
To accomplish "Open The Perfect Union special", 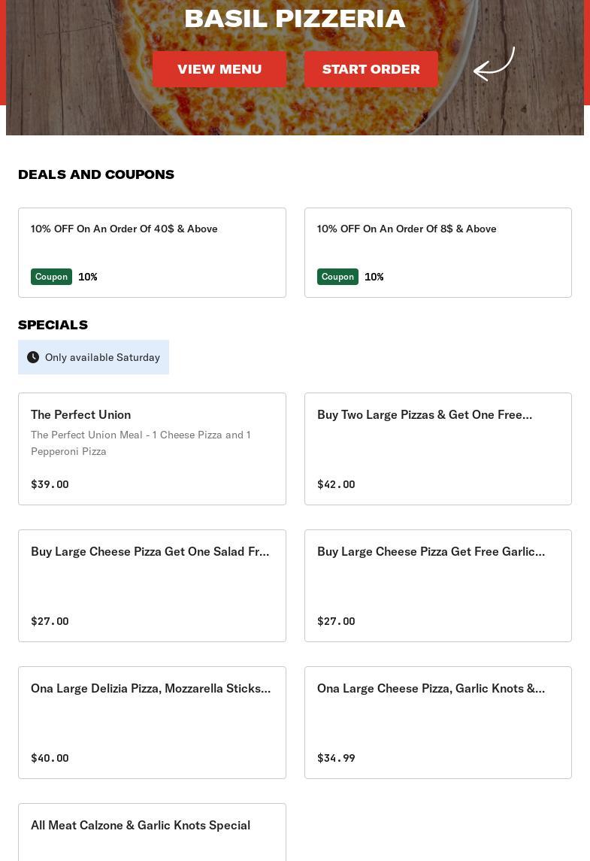I will [152, 448].
